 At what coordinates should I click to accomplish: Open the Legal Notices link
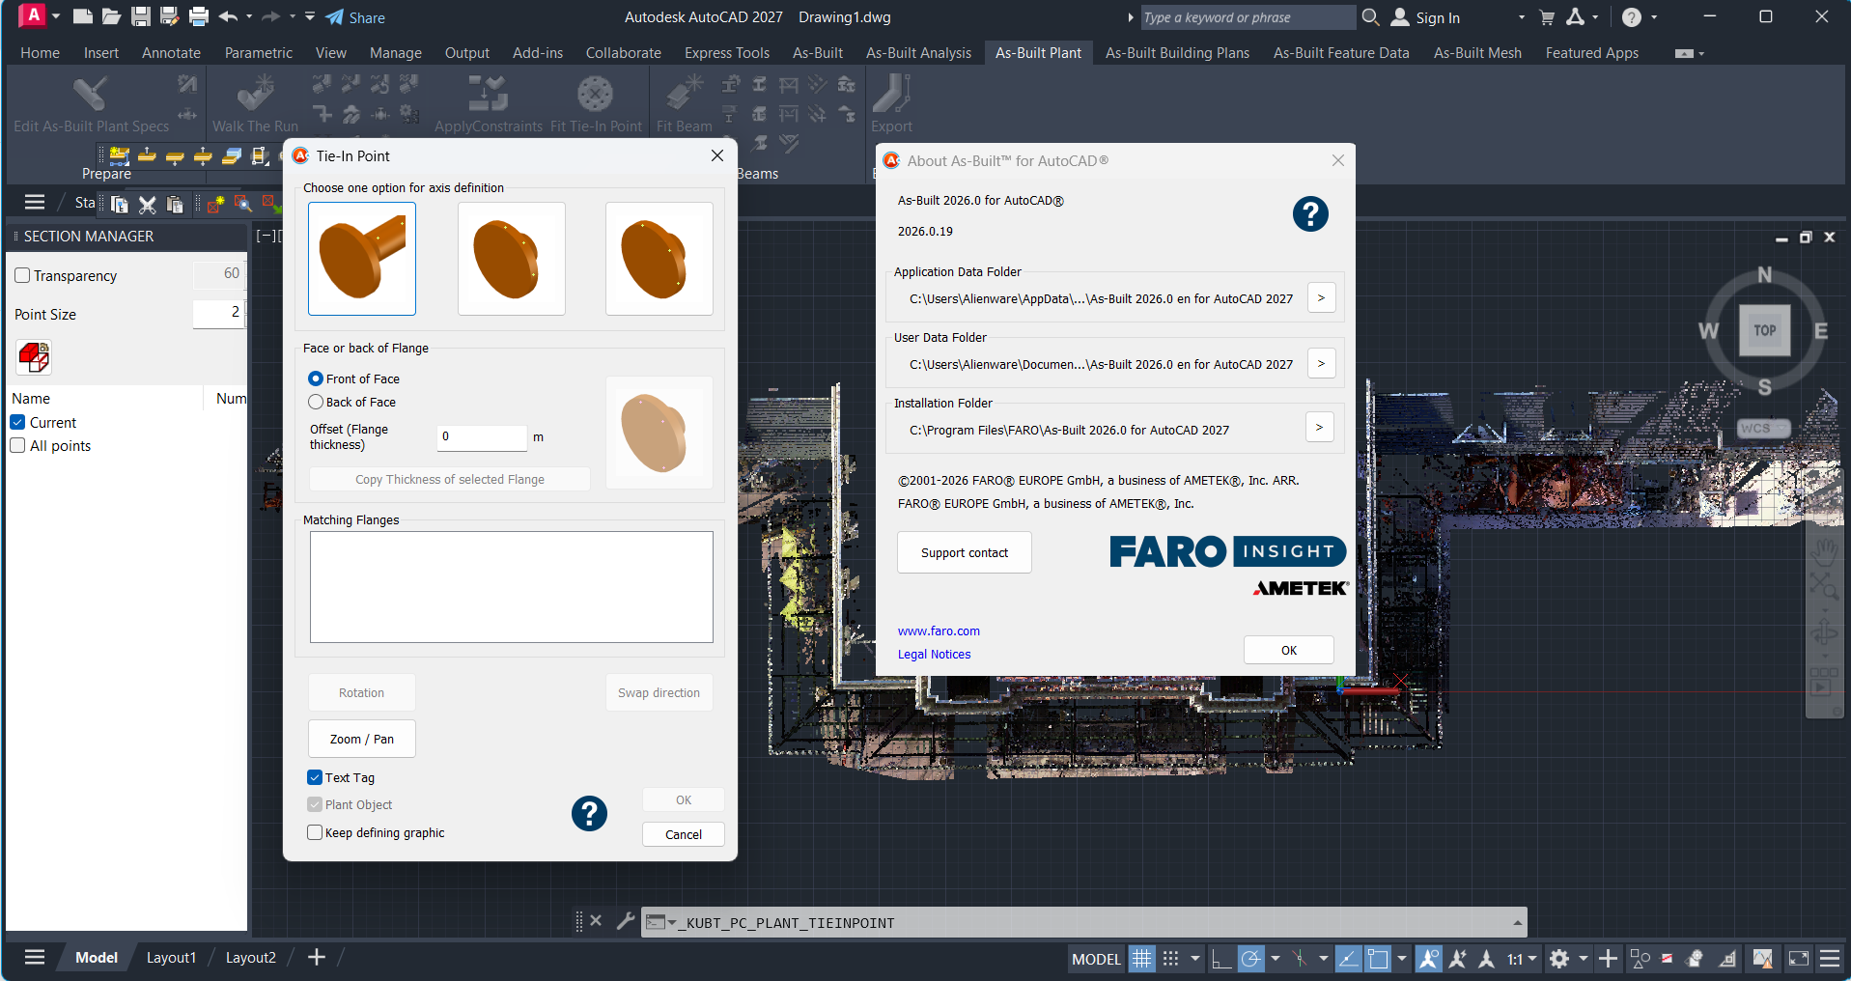tap(934, 655)
